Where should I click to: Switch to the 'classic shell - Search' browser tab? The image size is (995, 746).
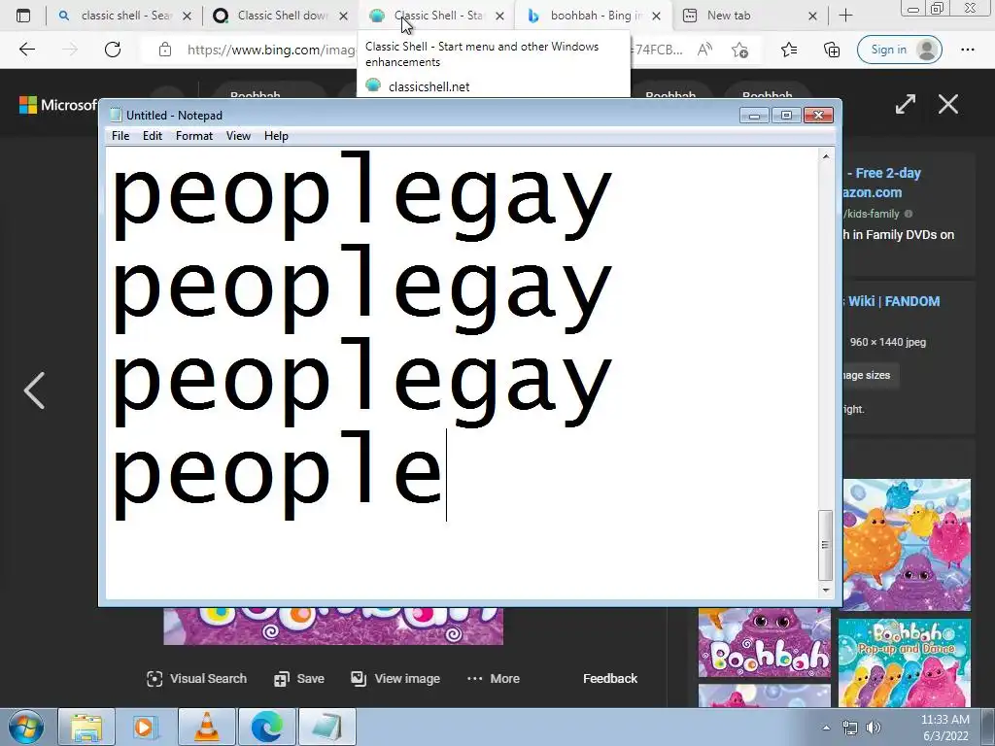point(123,16)
